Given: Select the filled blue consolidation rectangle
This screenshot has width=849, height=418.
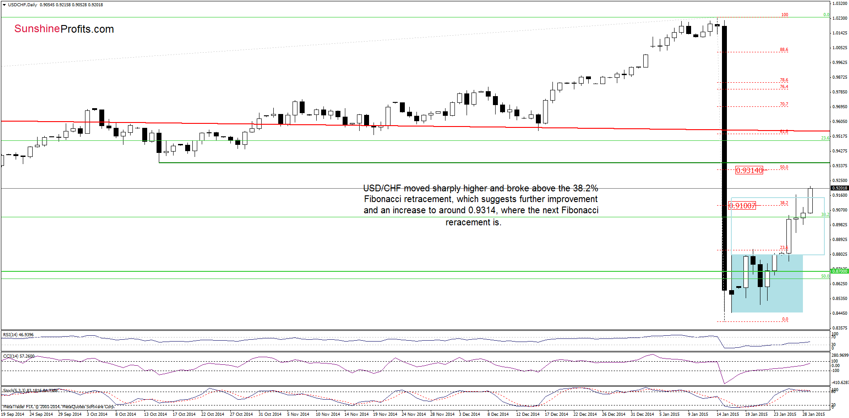Looking at the screenshot, I should pyautogui.click(x=767, y=283).
